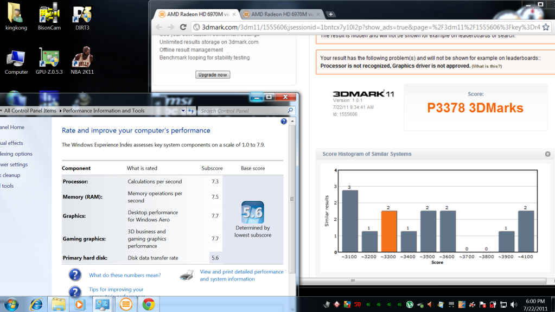555x312 pixels.
Task: Launch GPU-Z.0.5.3 desktop shortcut
Action: click(x=49, y=61)
